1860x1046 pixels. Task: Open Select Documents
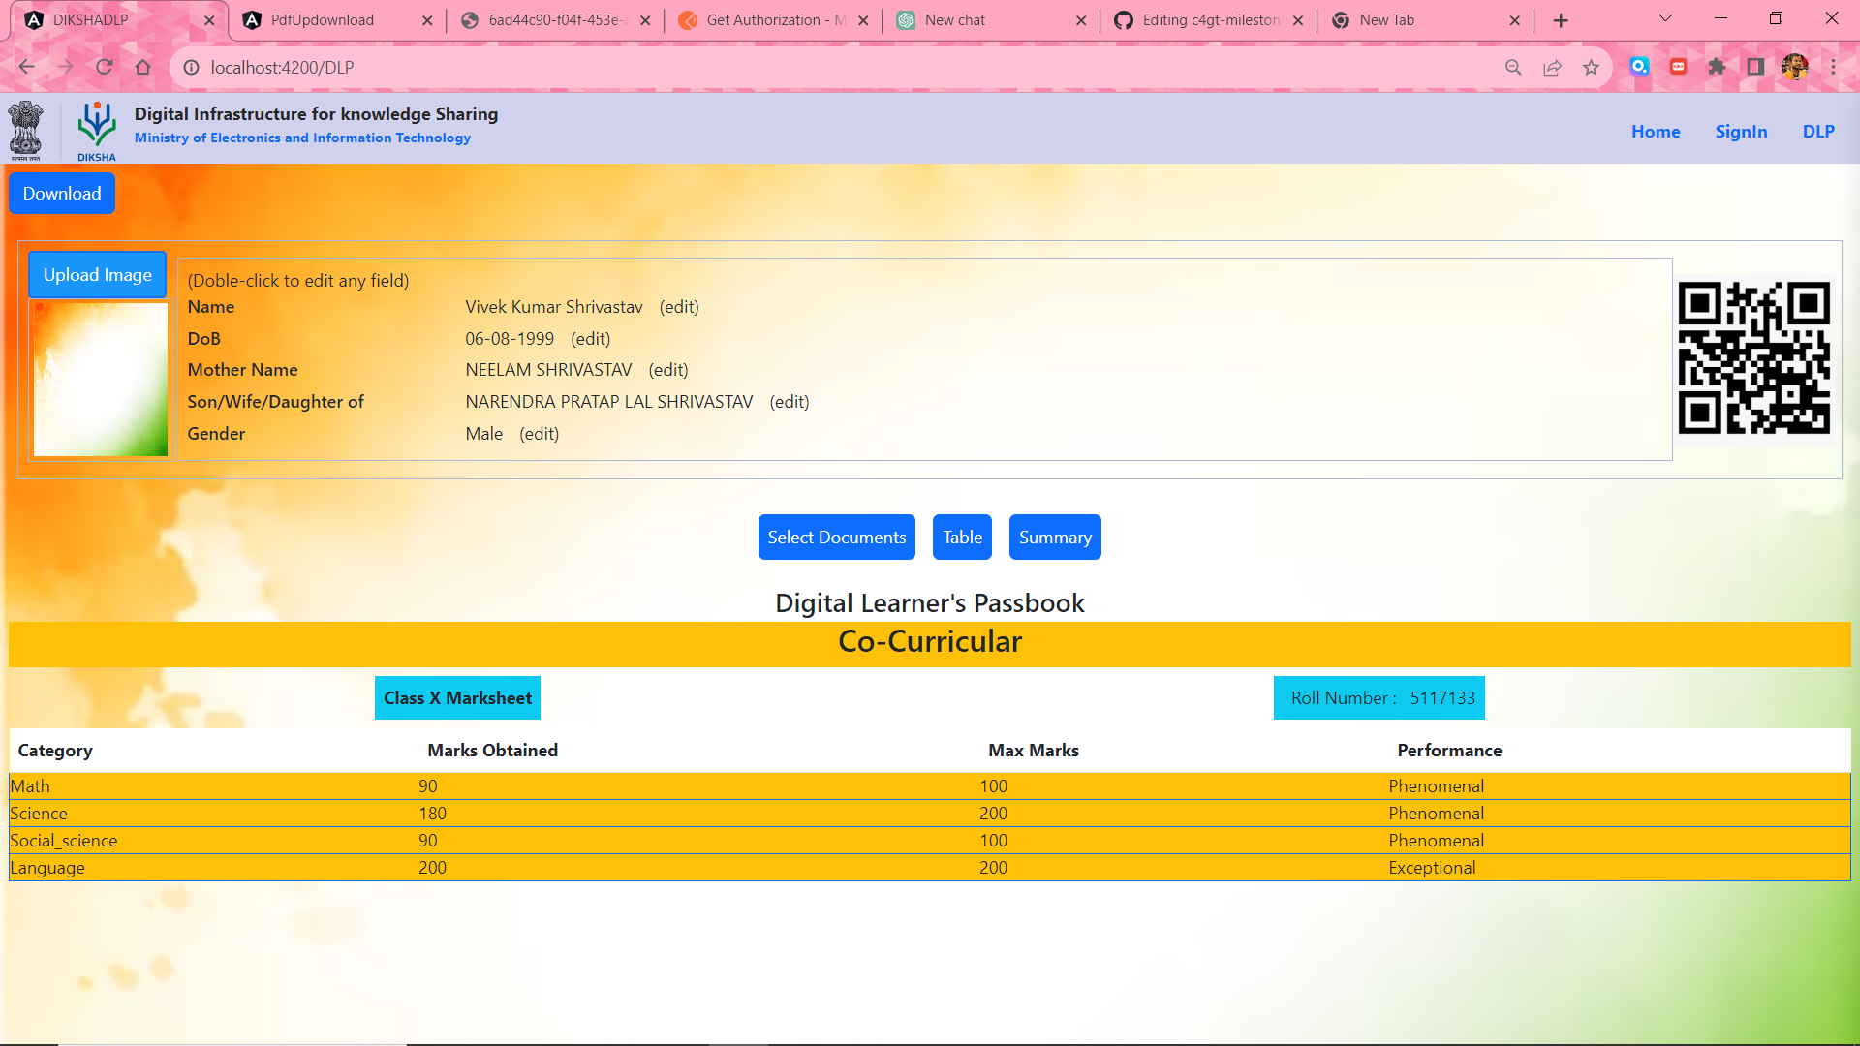coord(836,538)
